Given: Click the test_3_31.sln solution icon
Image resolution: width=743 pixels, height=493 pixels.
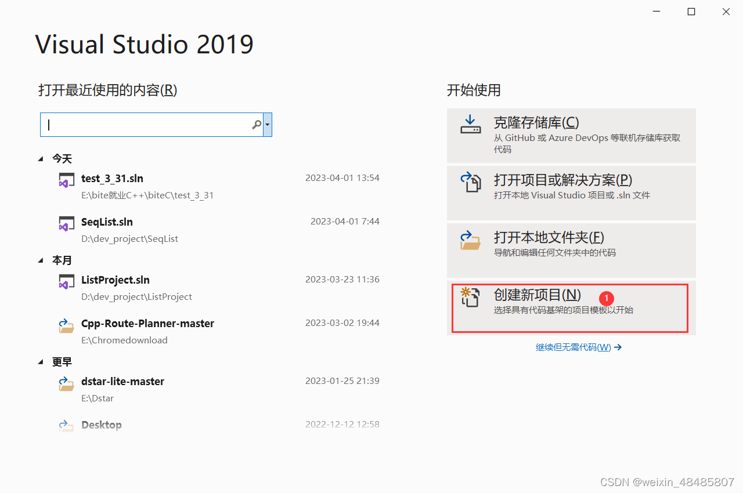Looking at the screenshot, I should pos(66,180).
